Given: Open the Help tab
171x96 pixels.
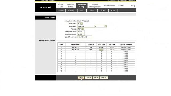Looking at the screenshot, I should [133, 6].
